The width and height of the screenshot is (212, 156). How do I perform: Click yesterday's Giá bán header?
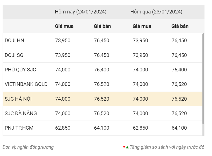[x=180, y=26]
